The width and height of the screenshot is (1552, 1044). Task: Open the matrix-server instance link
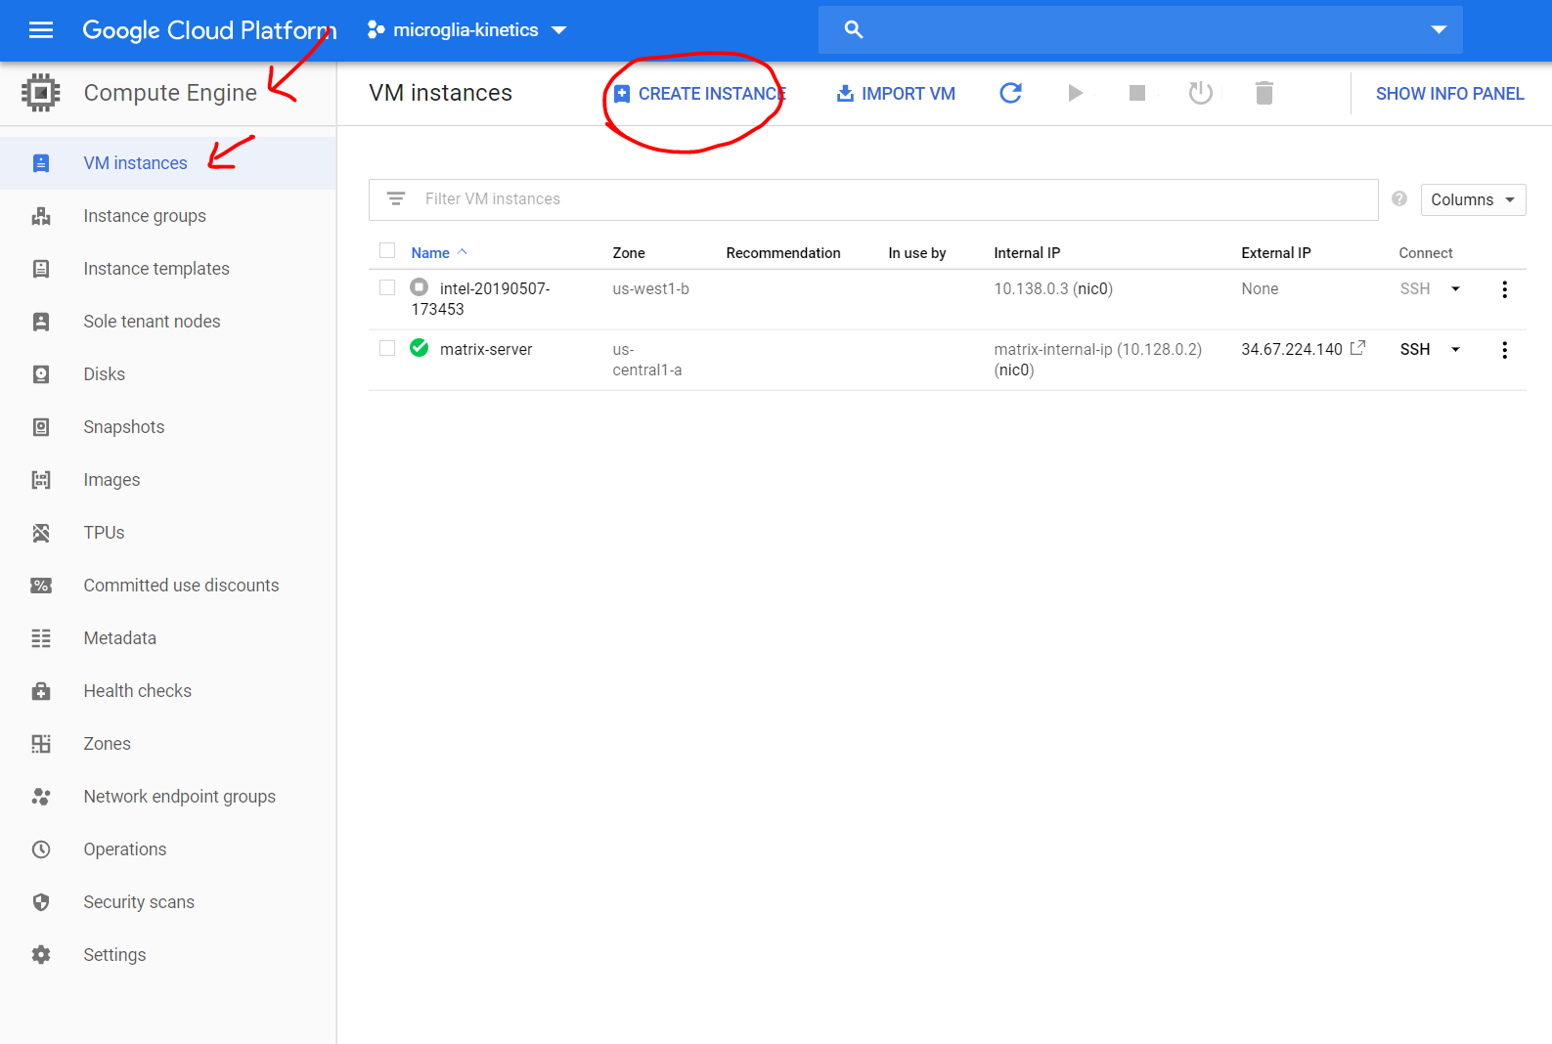486,350
